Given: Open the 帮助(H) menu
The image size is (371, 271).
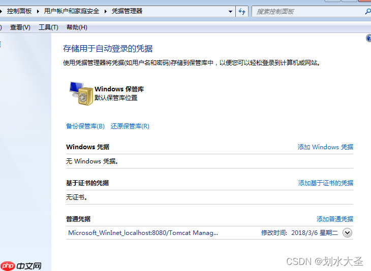Looking at the screenshot, I should [x=77, y=27].
